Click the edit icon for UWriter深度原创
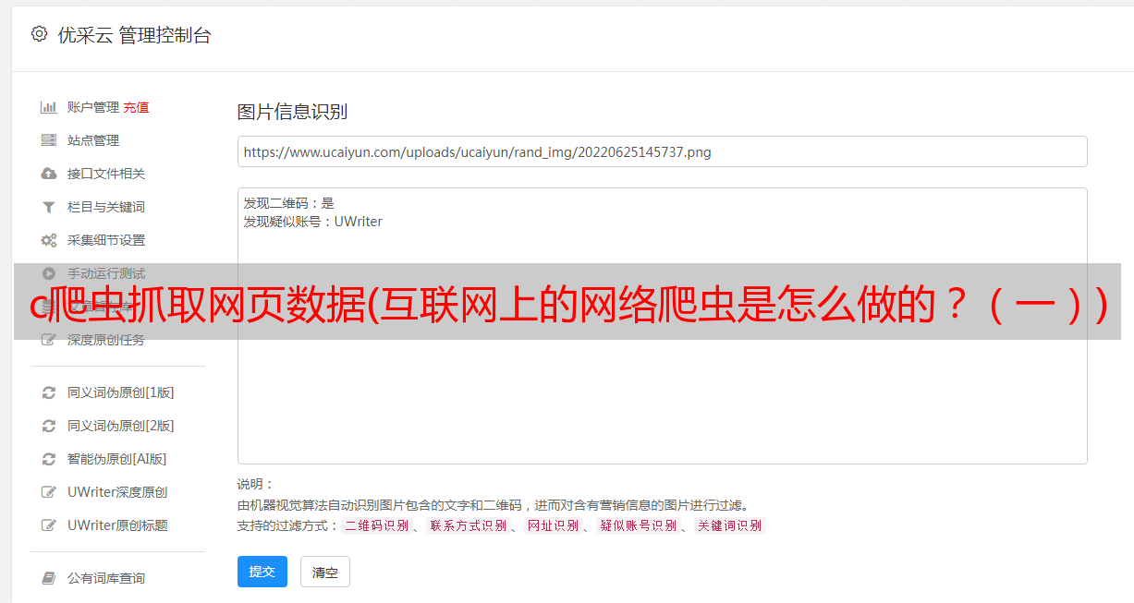Viewport: 1134px width, 603px height. pos(49,492)
